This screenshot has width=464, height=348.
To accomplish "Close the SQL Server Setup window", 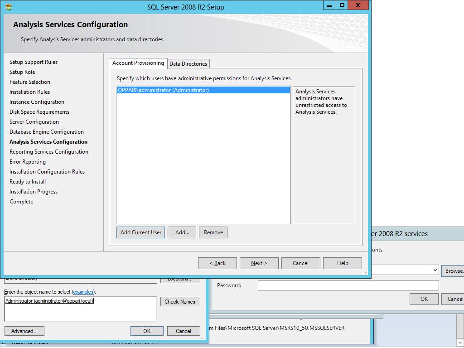I will click(x=358, y=5).
